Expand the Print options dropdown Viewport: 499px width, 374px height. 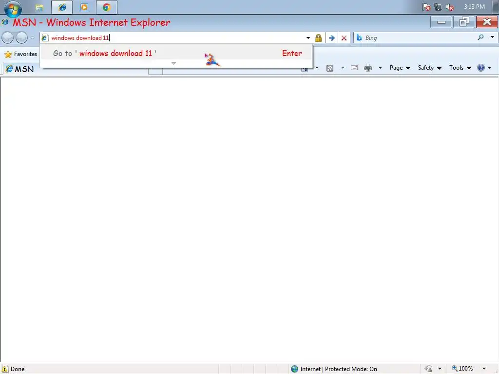pos(380,68)
